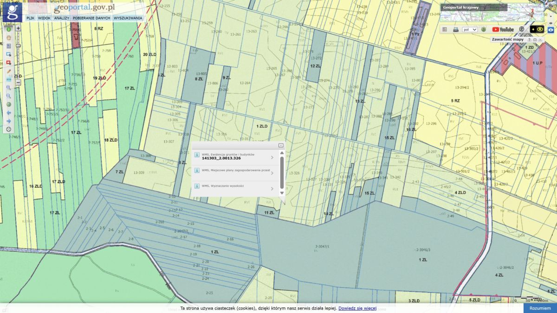Open the green help question mark
This screenshot has width=557, height=313.
click(483, 29)
